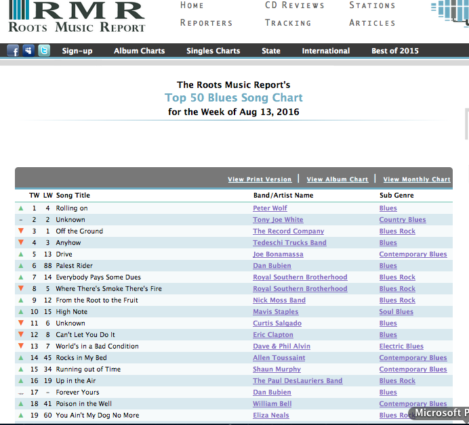The image size is (469, 425).
Task: Open the Joe Bonamassa artist link
Action: 278,254
